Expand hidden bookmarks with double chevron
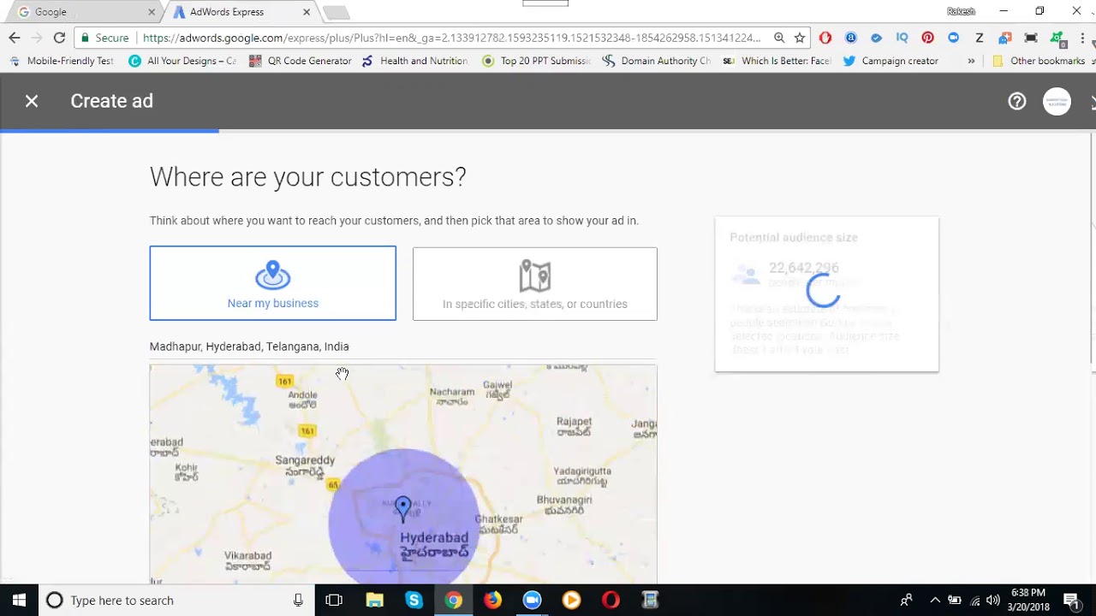This screenshot has height=616, width=1096. point(971,61)
